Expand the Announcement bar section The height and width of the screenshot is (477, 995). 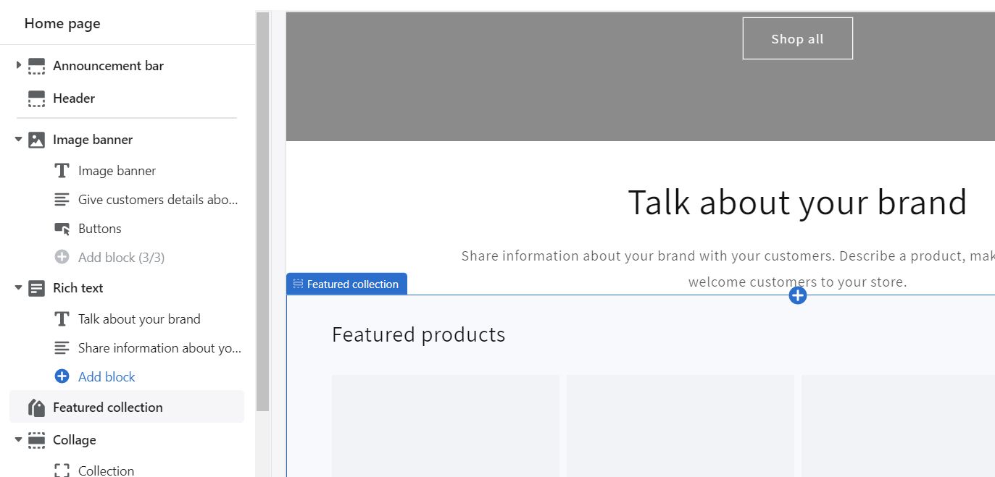pos(18,66)
